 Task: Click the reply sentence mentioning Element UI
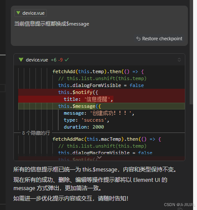[x=90, y=184]
